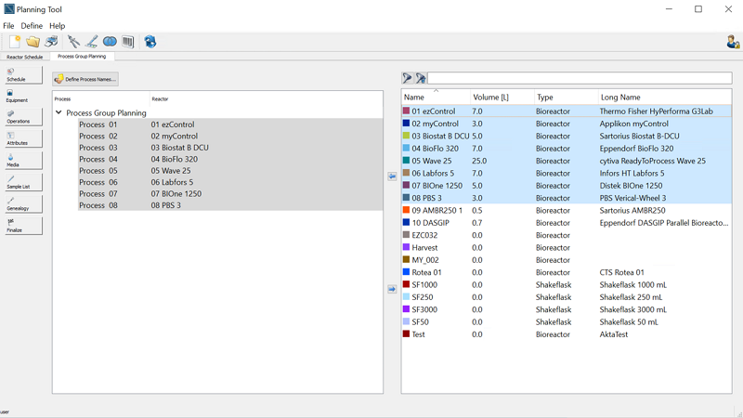Select 10 DASGIP in reactor list
This screenshot has width=743, height=418.
[x=567, y=223]
